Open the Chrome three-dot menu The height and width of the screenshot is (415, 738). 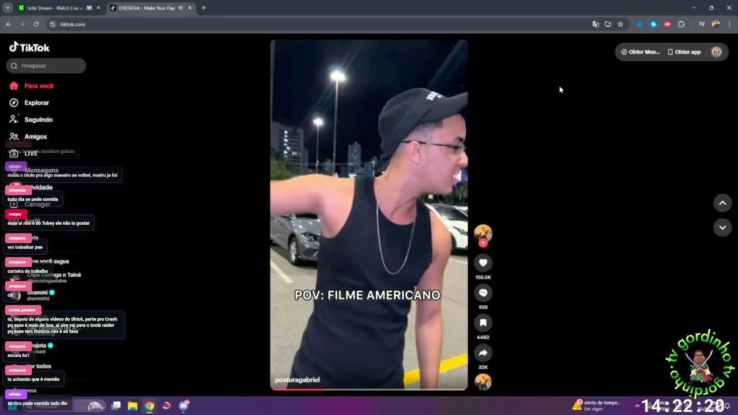(x=729, y=24)
